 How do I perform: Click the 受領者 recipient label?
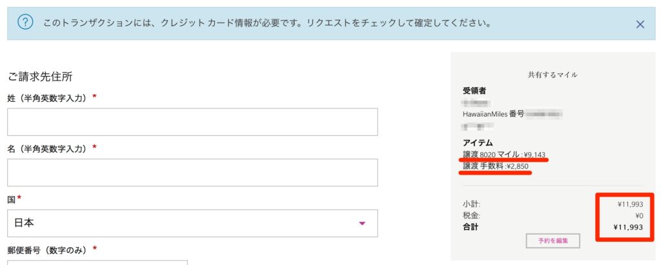click(474, 90)
